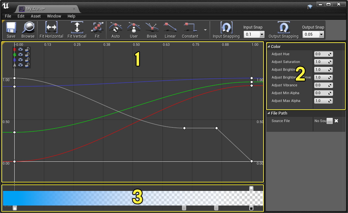348x213 pixels.
Task: Click the Source File browse ellipsis button
Action: pyautogui.click(x=329, y=121)
